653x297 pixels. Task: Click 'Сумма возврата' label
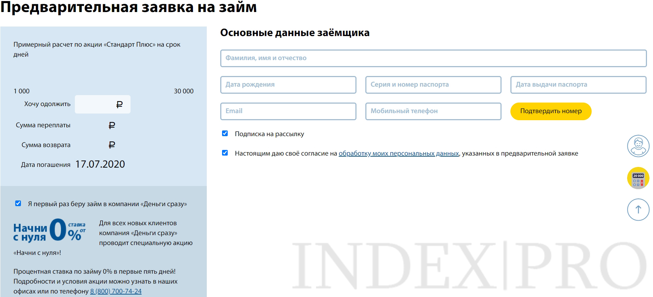46,145
